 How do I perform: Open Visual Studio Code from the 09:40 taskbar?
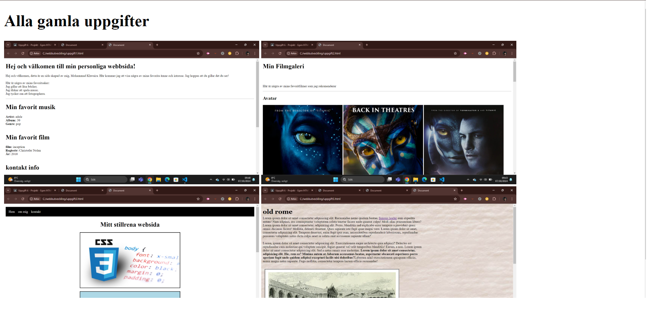[185, 180]
